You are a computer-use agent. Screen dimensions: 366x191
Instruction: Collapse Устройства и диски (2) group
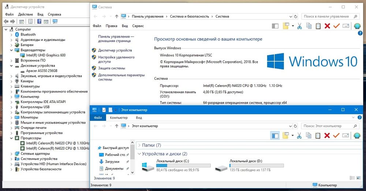(139, 154)
